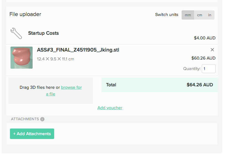Click the 'browse for a file' link
This screenshot has height=155, width=225.
(x=71, y=87)
